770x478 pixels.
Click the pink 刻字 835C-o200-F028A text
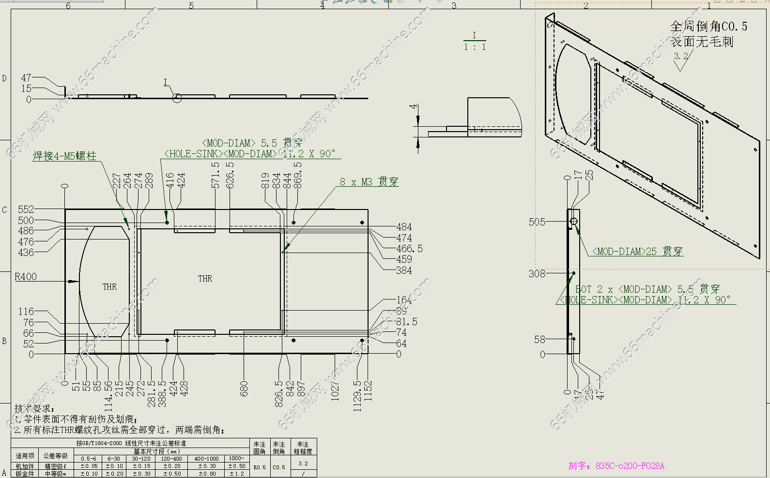coord(616,466)
